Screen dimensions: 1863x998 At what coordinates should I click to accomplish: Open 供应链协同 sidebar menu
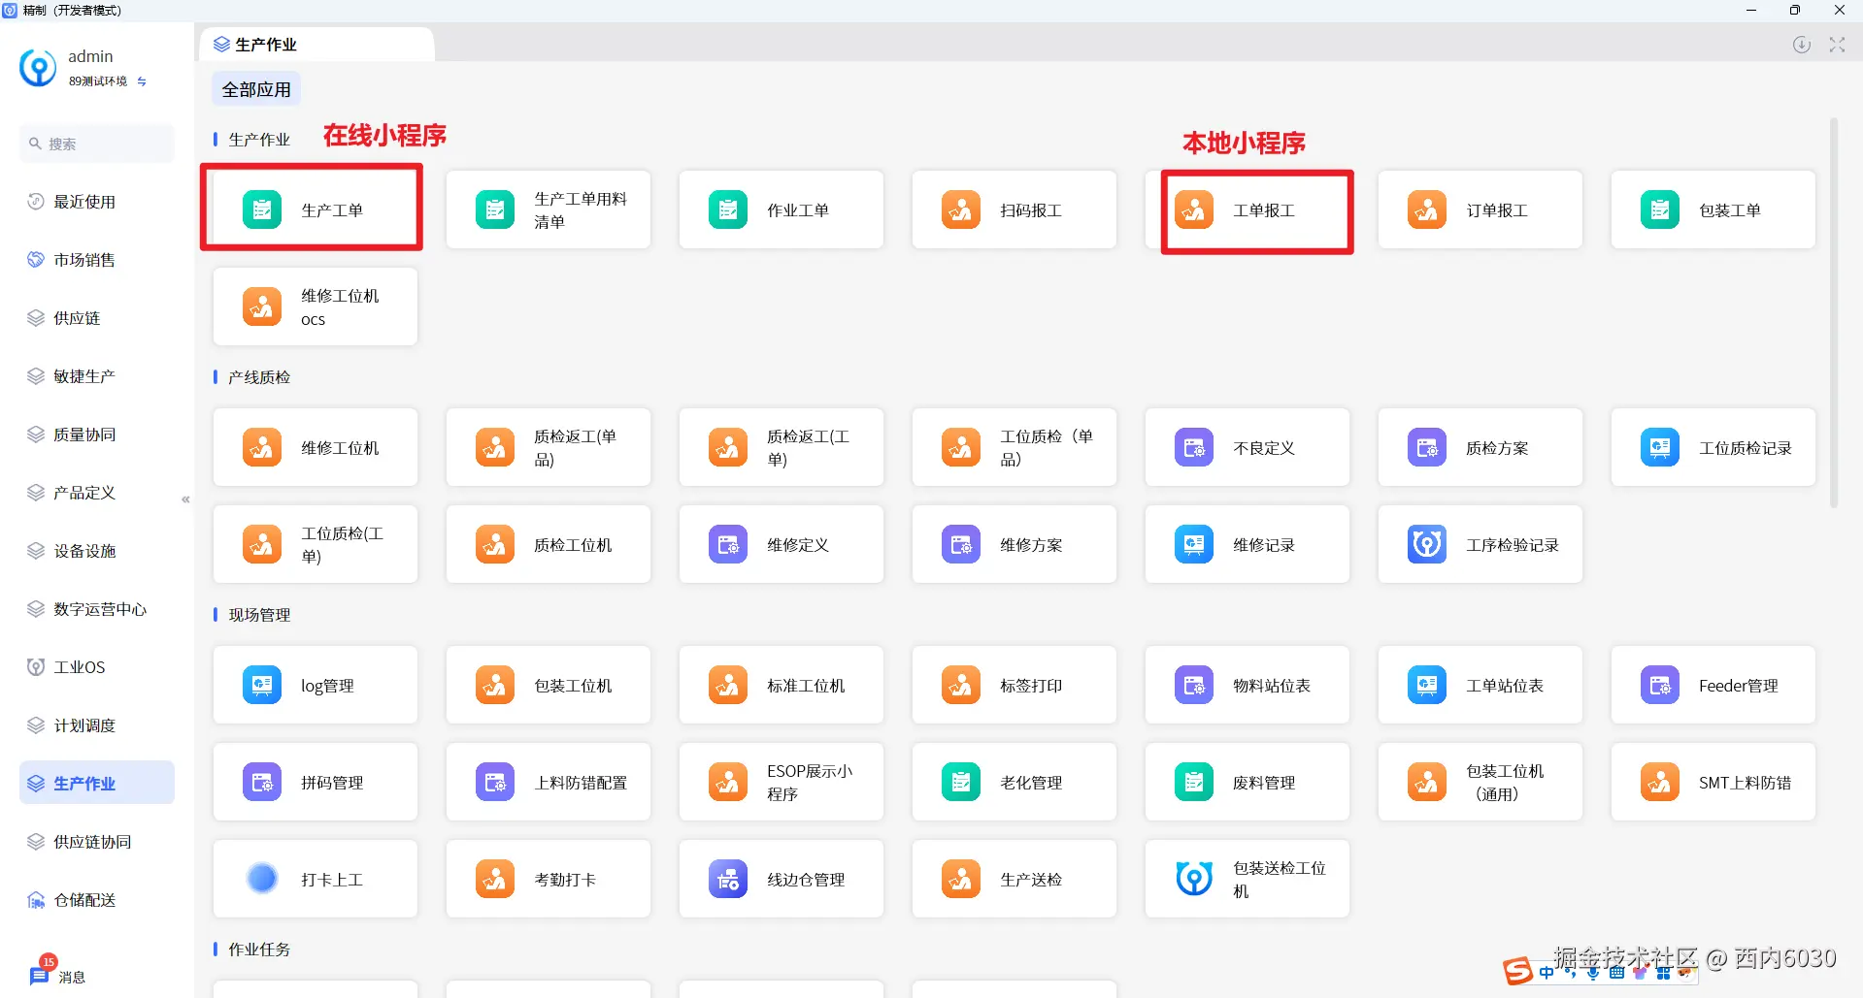pos(97,842)
